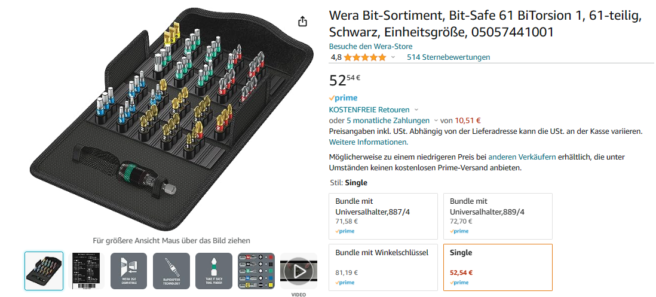Viewport: 656px width, 297px height.
Task: Expand the 5 monatliche Zahlungen dropdown
Action: click(436, 121)
